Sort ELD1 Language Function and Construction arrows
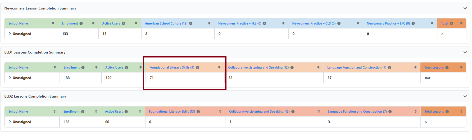Screen dimensions: 472x140 tap(415, 67)
